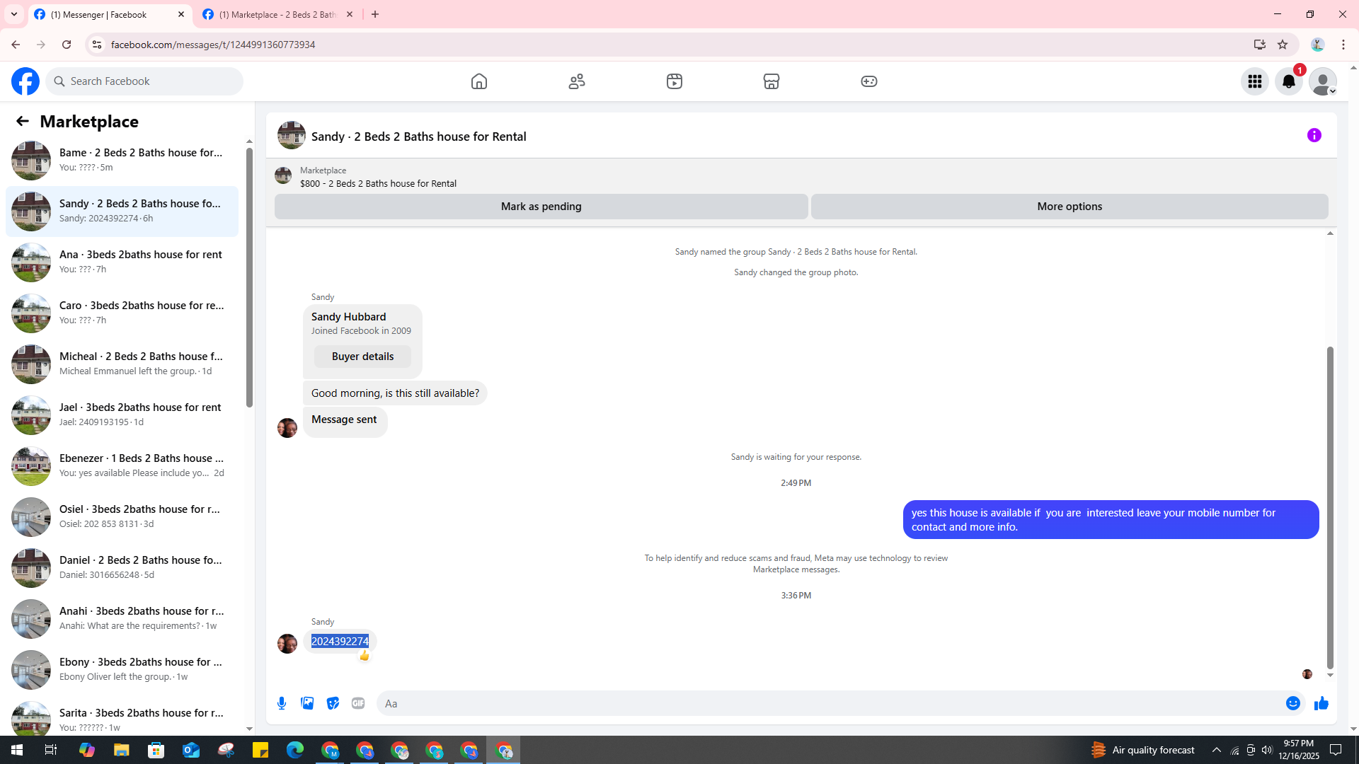Click the browser address bar URL

pos(213,45)
